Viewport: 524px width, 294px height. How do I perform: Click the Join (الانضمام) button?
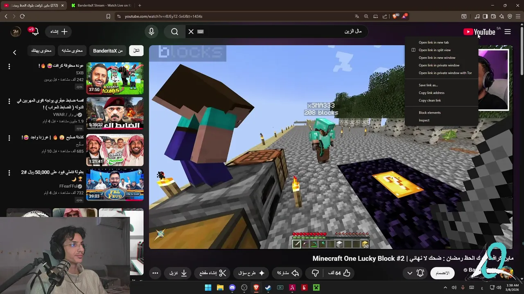pyautogui.click(x=443, y=273)
